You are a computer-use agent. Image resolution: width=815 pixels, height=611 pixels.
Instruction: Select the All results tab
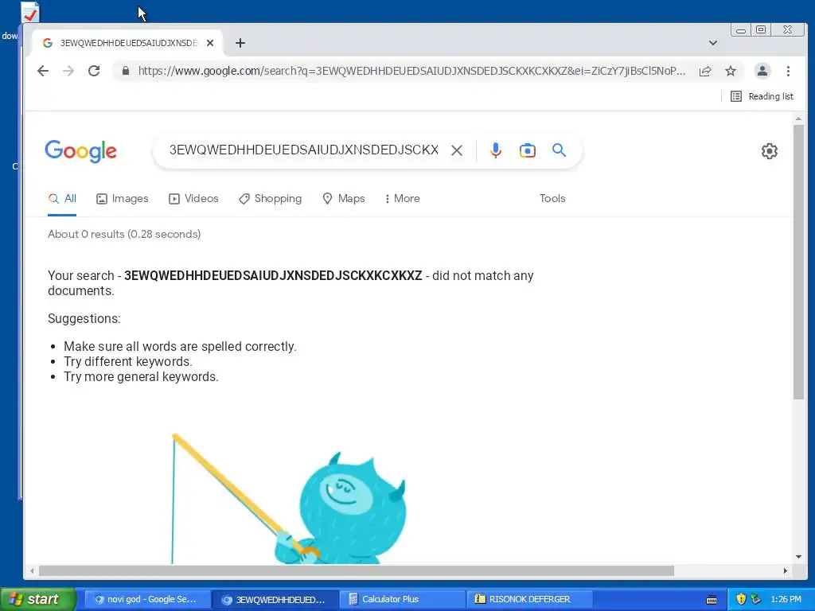click(62, 198)
